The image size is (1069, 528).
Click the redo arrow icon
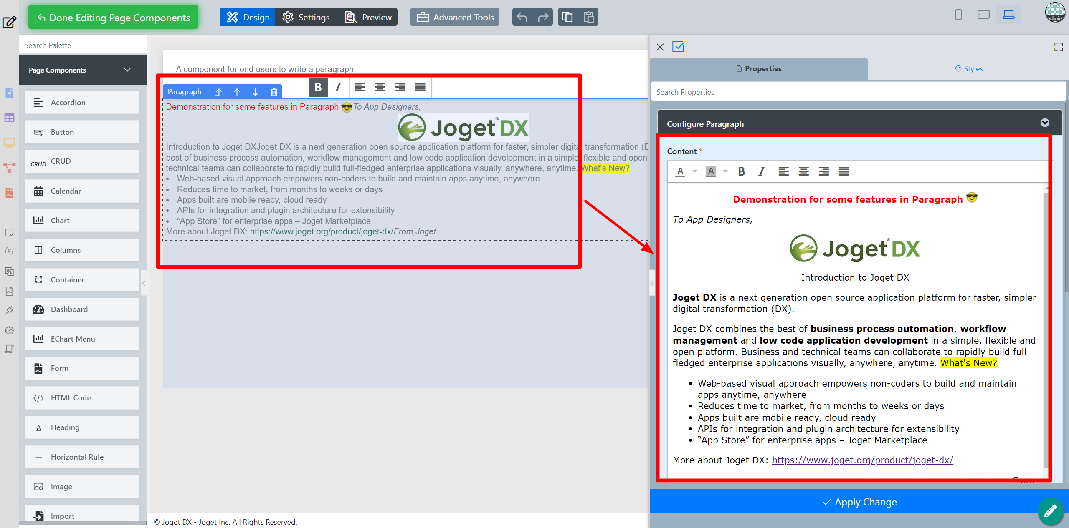(x=543, y=17)
